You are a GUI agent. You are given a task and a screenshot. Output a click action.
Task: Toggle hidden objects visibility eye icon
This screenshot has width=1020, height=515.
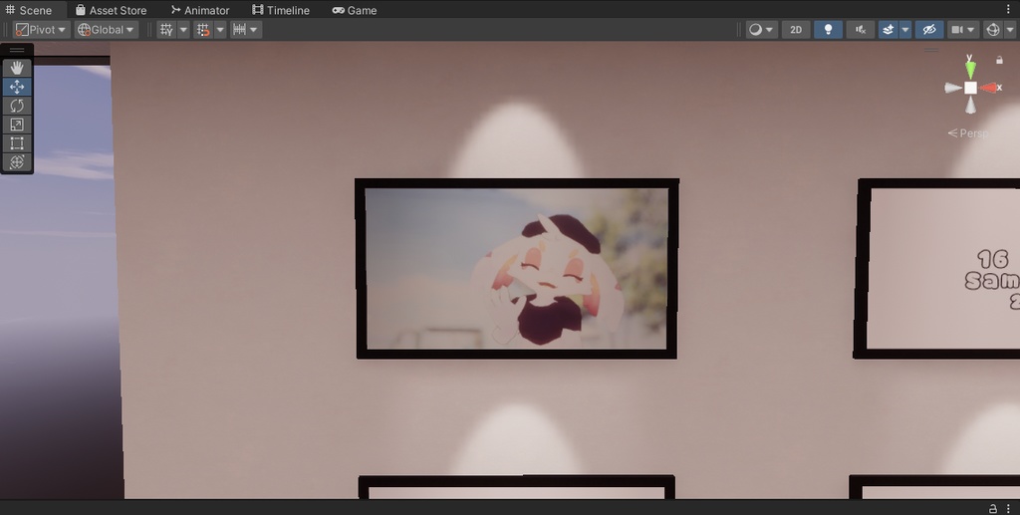(x=929, y=30)
